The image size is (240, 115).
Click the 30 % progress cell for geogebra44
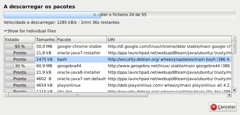[20, 66]
